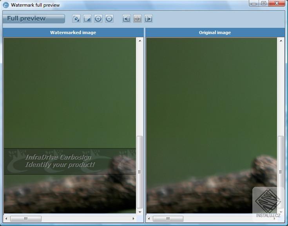Click the original image preview area
Screen dimensions: 288x226
[x=212, y=125]
